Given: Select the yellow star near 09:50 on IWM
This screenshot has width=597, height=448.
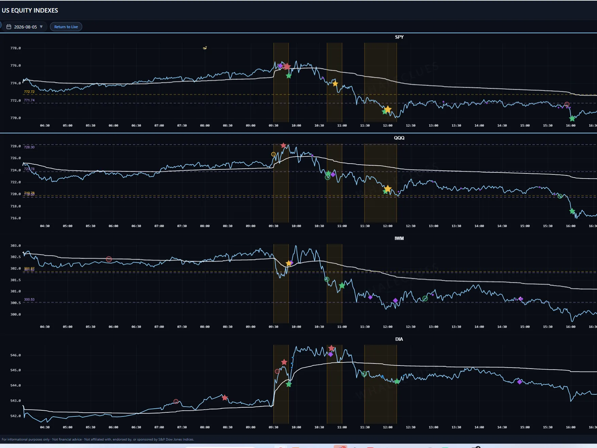Looking at the screenshot, I should [288, 263].
